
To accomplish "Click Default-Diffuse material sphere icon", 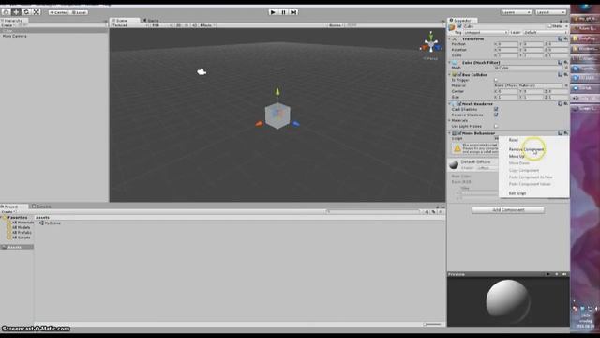I will pyautogui.click(x=454, y=165).
